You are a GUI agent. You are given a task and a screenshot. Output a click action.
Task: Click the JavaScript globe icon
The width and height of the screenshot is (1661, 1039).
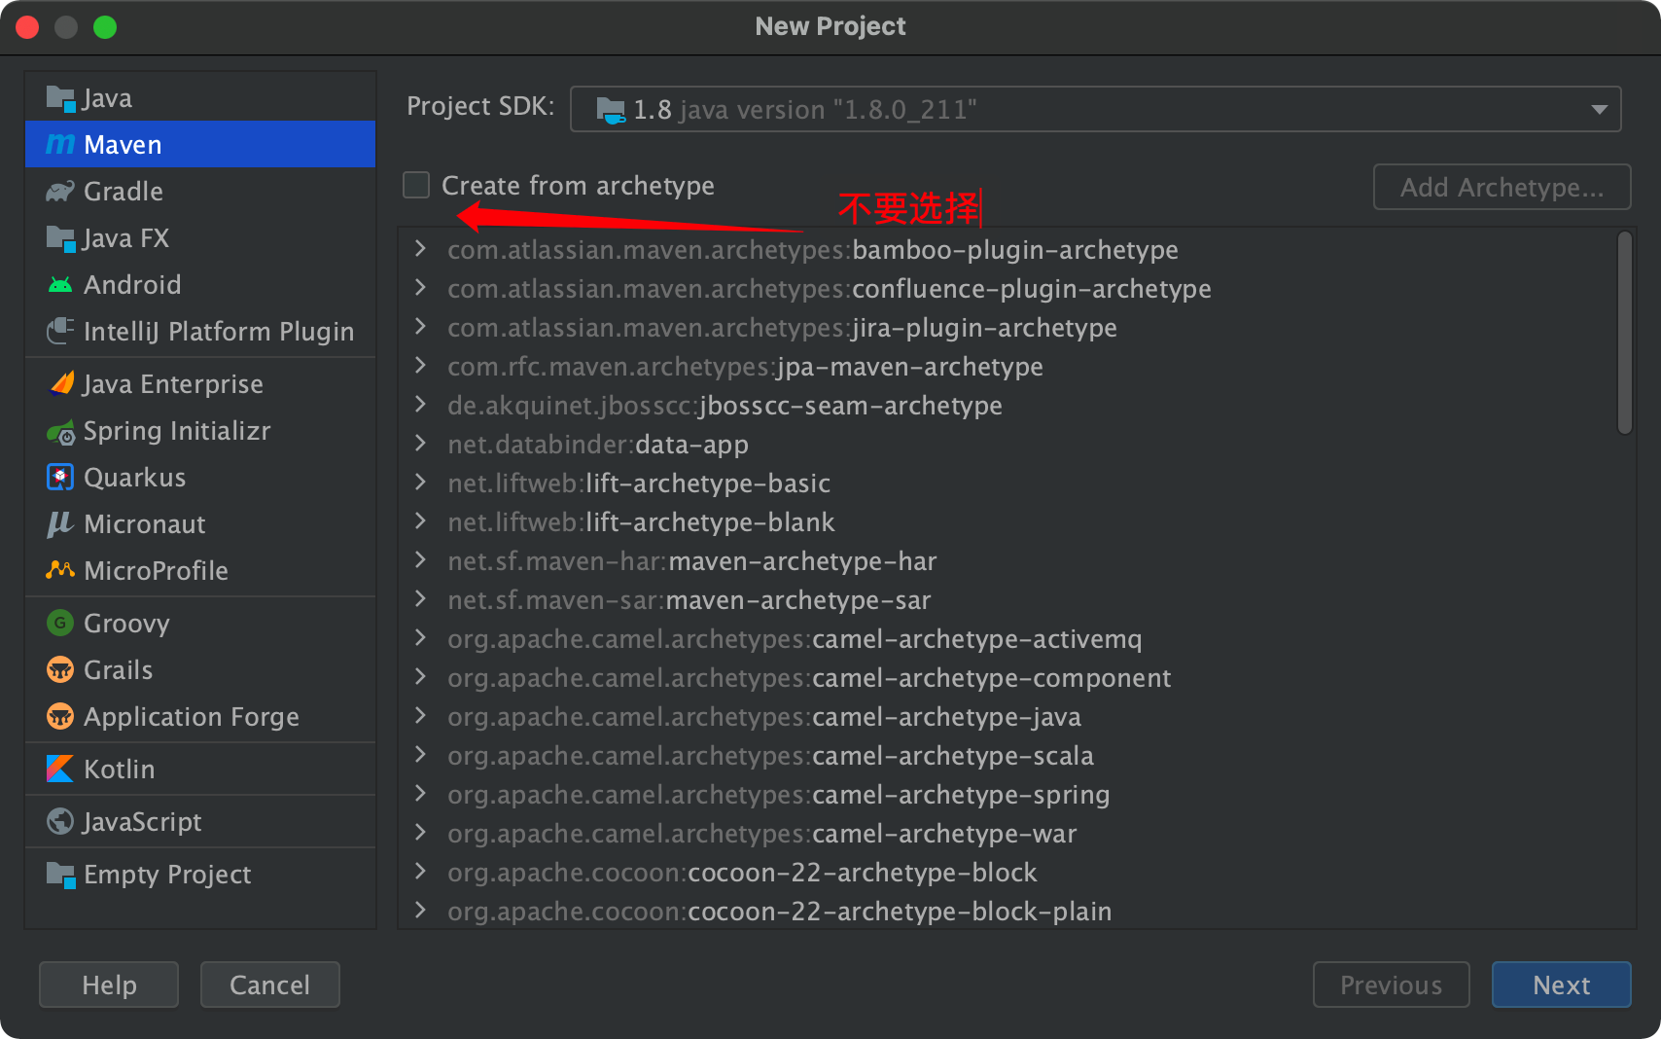pos(60,822)
